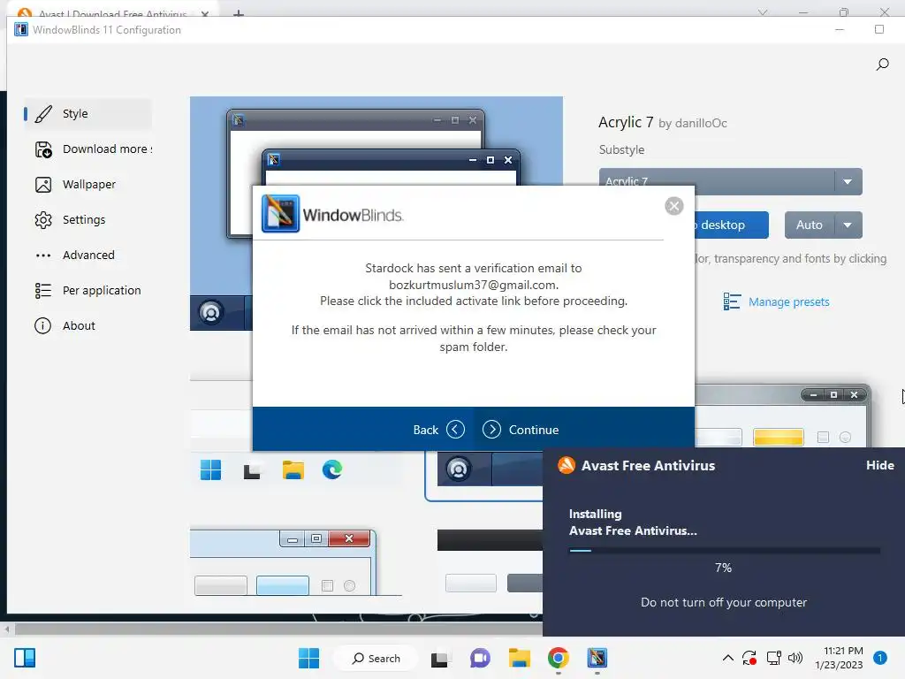Open Per application settings
The image size is (905, 679).
click(87, 290)
